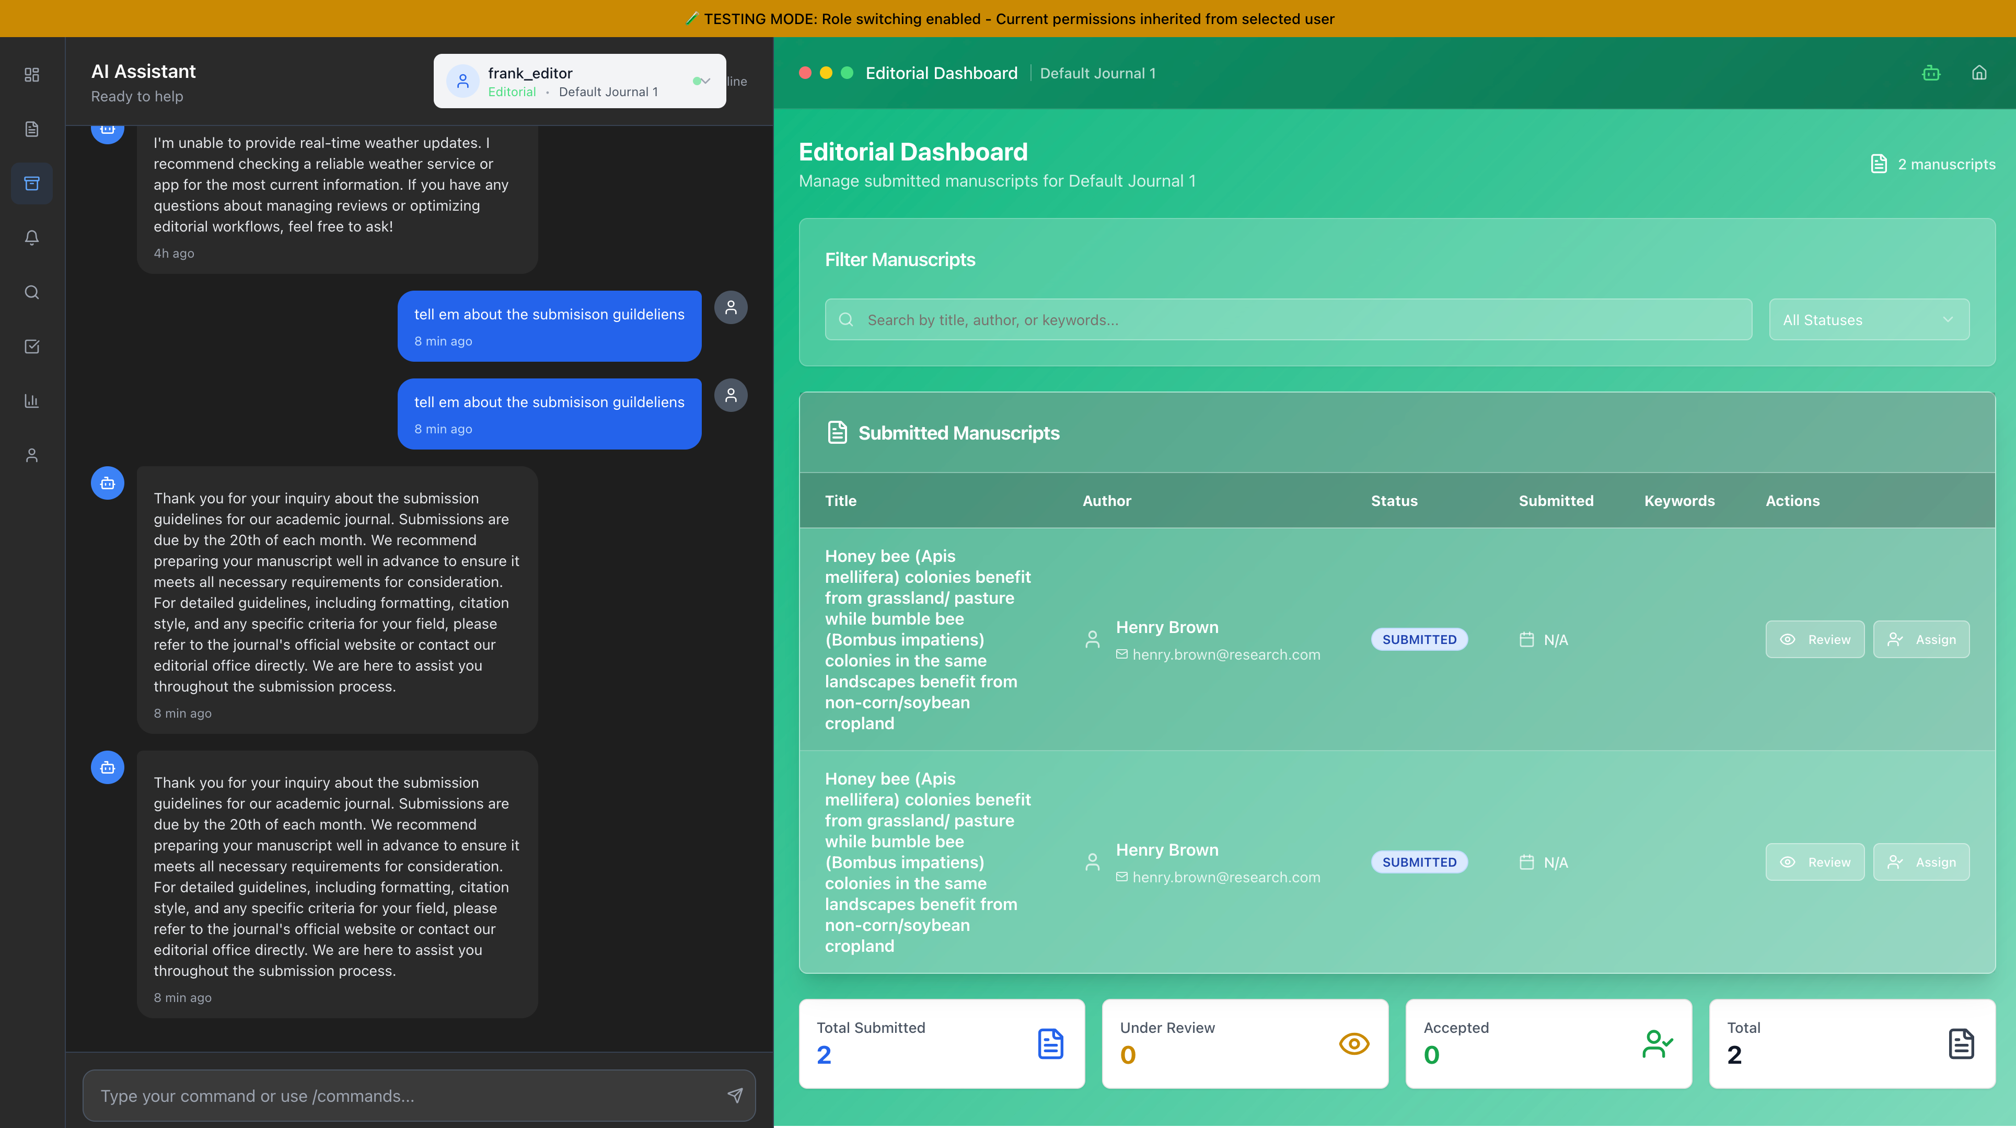Click the Total Submitted stat card
This screenshot has width=2016, height=1128.
[x=942, y=1043]
